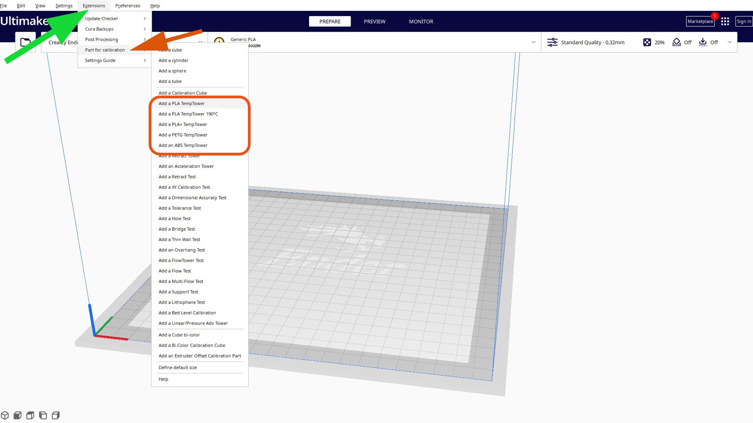Click the extruder 1 material icon

coord(219,41)
